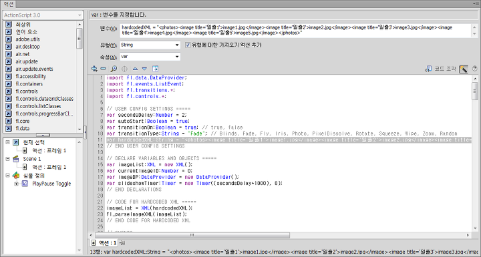
Task: Click the Scene 1 clapperboard icon
Action: (x=15, y=159)
